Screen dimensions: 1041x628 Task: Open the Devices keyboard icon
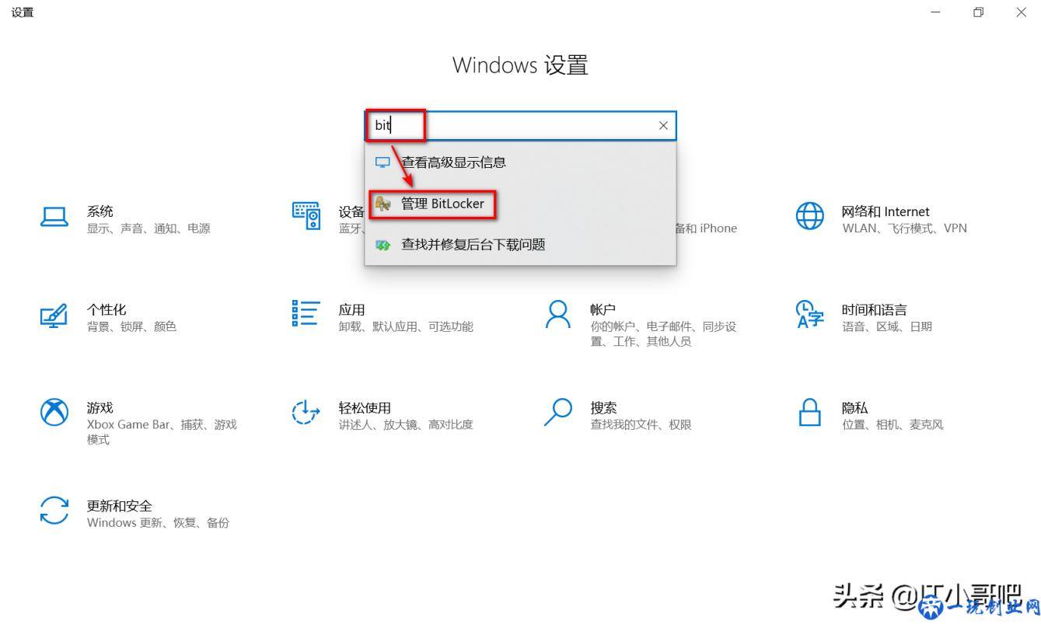tap(306, 215)
